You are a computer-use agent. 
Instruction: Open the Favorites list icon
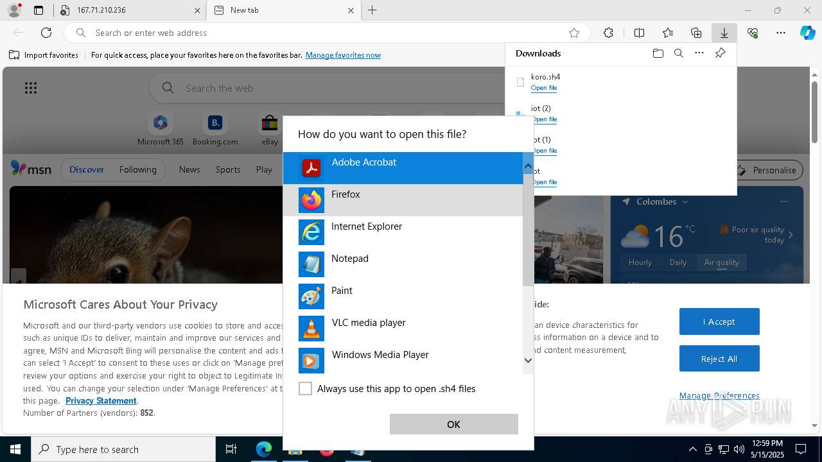[x=668, y=33]
